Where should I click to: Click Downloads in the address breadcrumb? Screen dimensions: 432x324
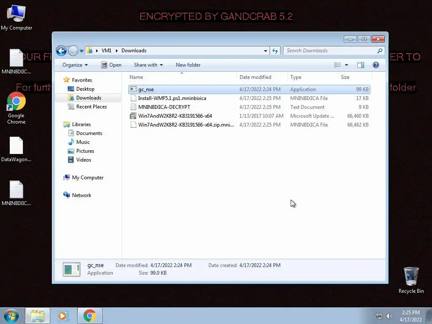[134, 51]
